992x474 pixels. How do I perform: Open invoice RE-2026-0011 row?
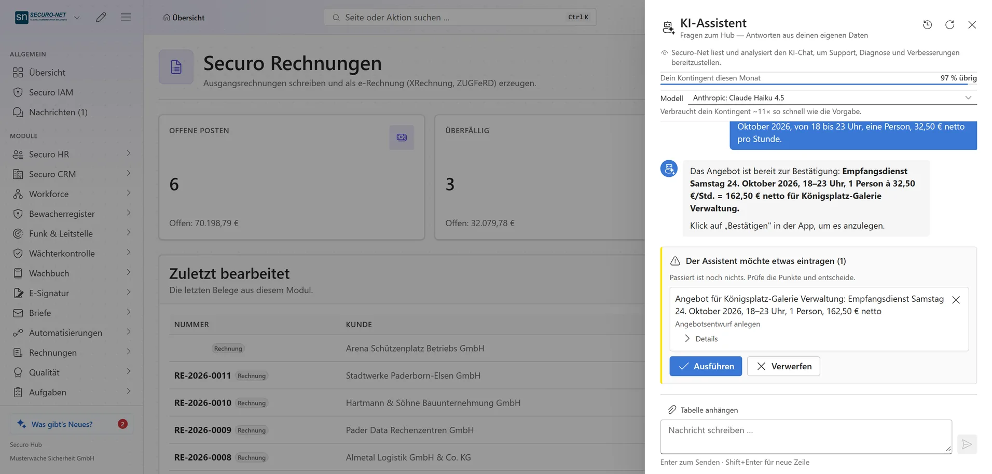(x=407, y=375)
